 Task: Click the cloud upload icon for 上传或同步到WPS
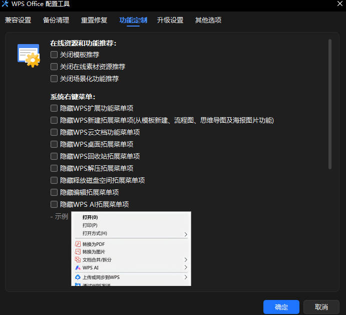pyautogui.click(x=78, y=277)
